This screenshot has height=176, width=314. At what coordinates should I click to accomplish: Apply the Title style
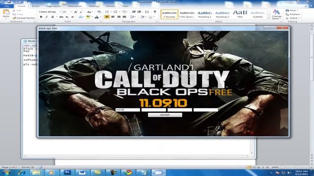click(240, 14)
